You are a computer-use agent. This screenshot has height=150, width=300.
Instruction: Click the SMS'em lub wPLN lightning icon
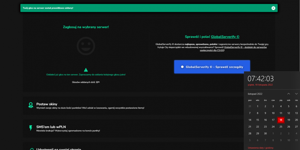(31, 128)
